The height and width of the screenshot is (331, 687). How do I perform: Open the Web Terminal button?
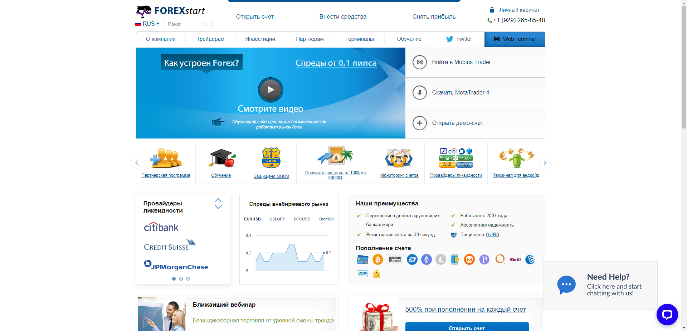point(515,39)
